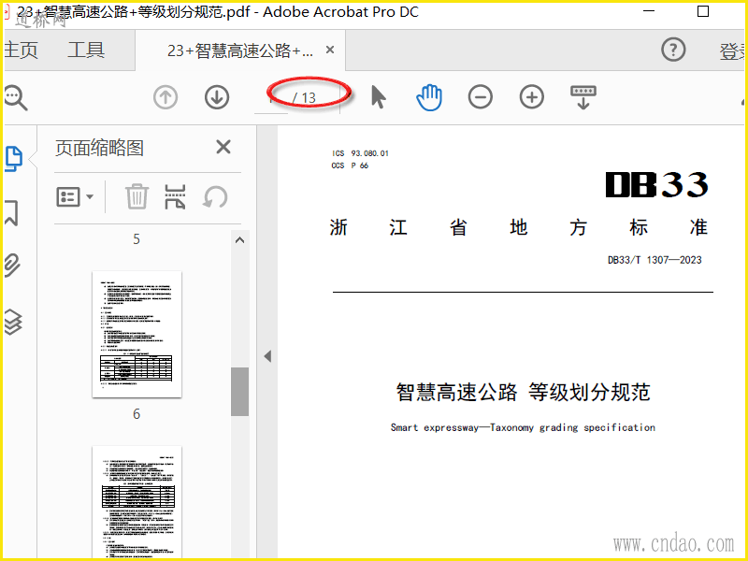Viewport: 748px width, 561px height.
Task: Activate the hand pan tool
Action: pyautogui.click(x=429, y=97)
